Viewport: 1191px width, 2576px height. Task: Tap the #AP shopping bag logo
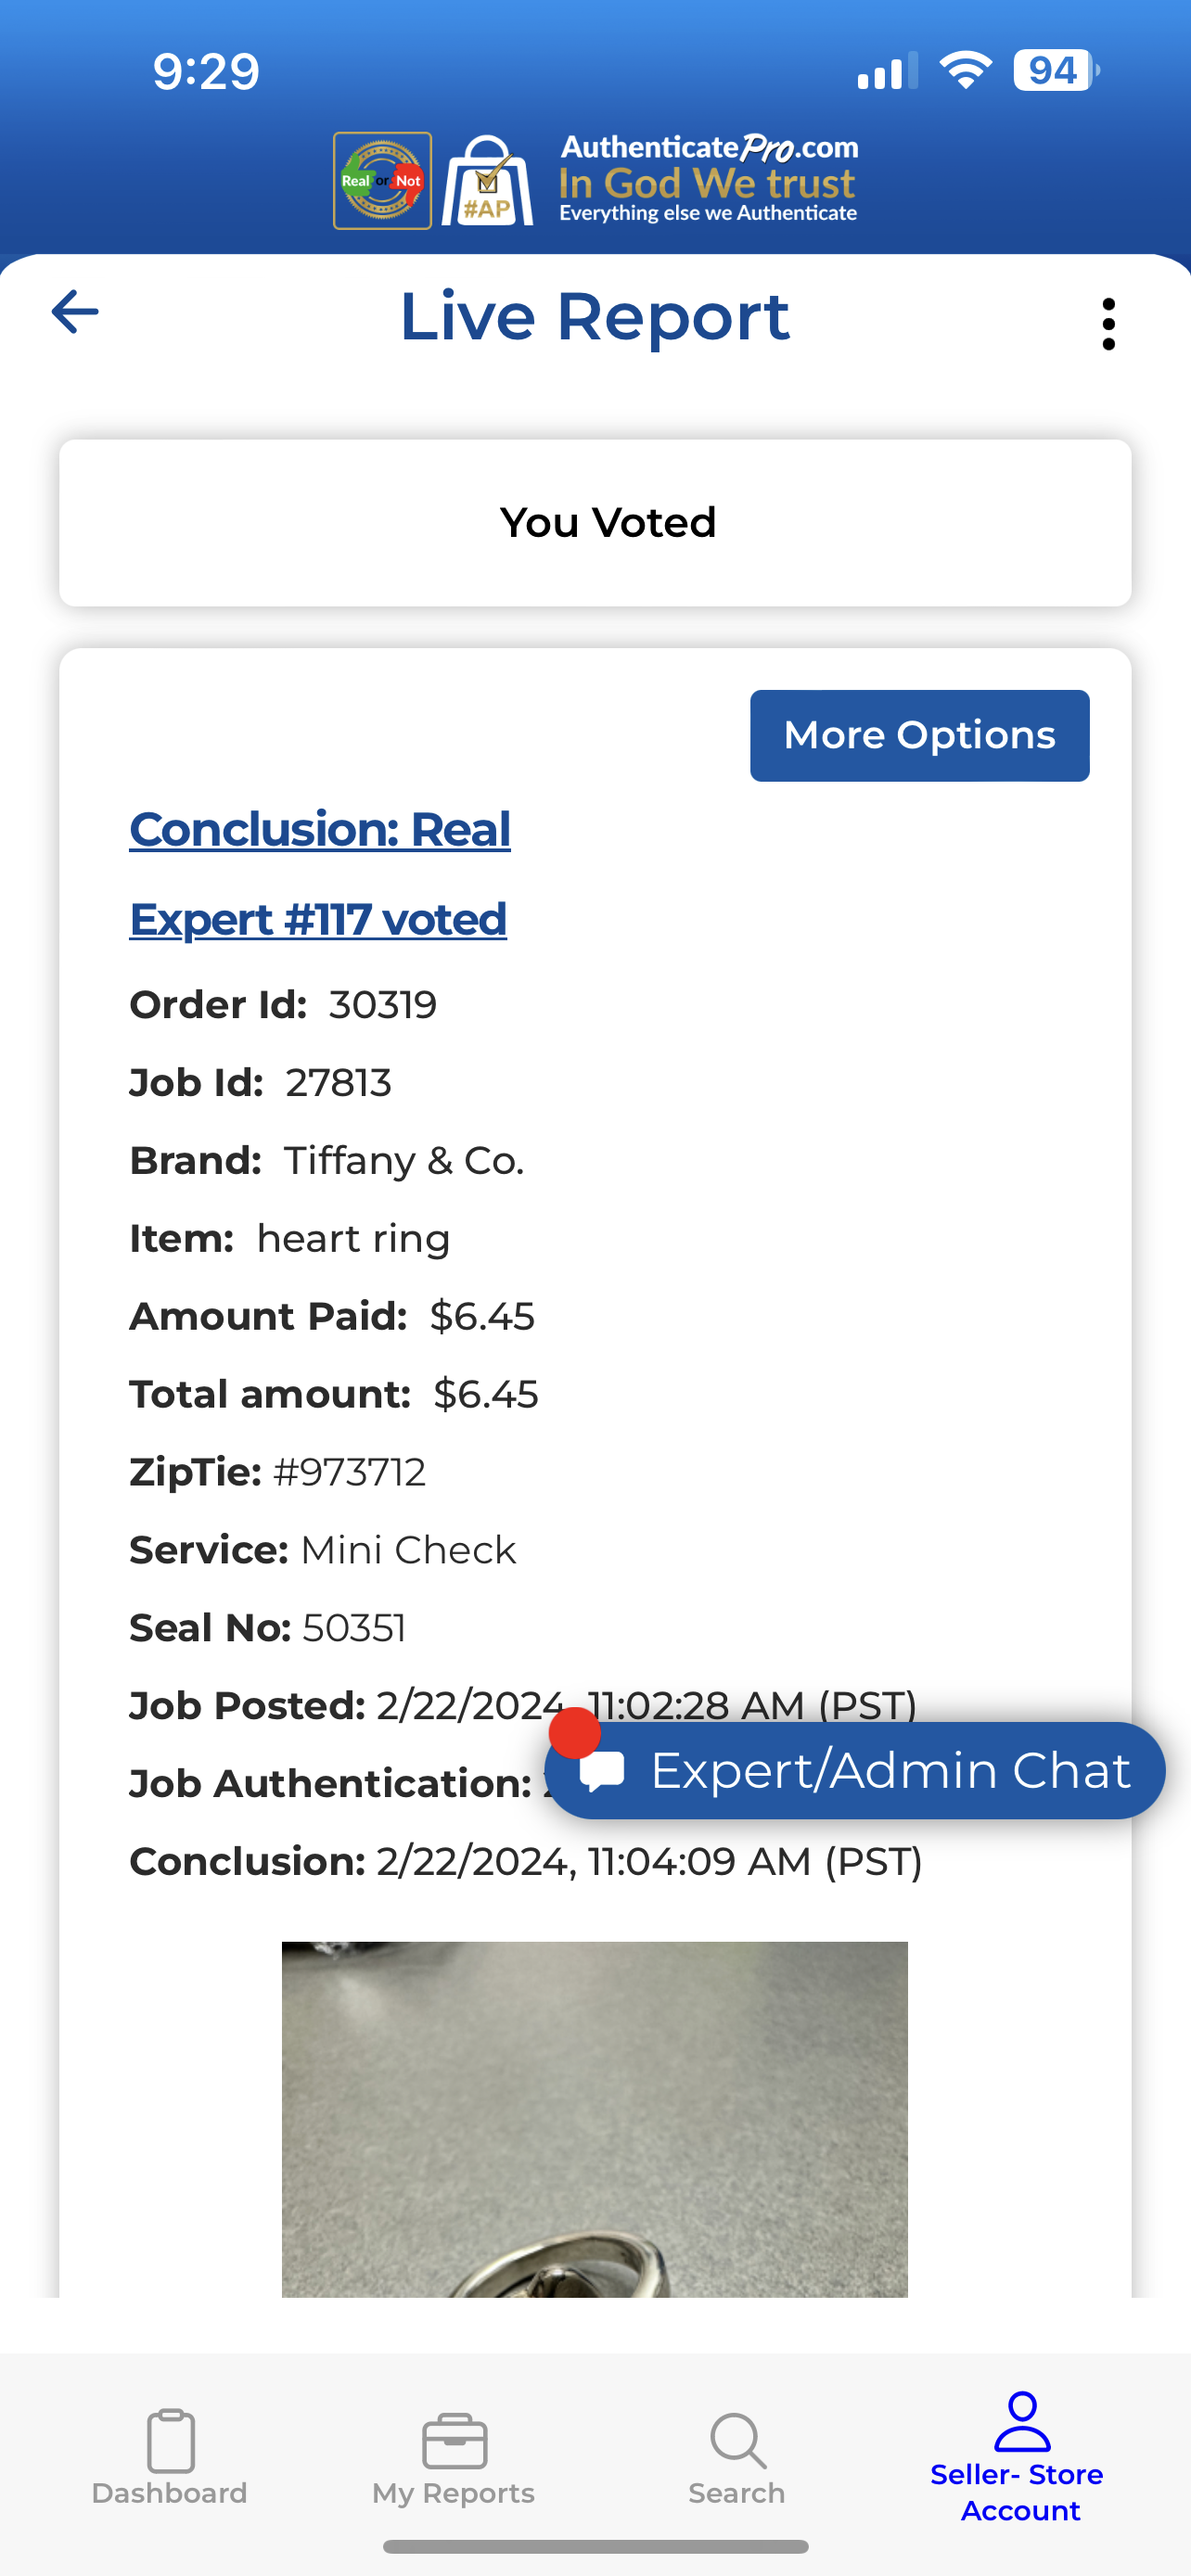click(487, 181)
